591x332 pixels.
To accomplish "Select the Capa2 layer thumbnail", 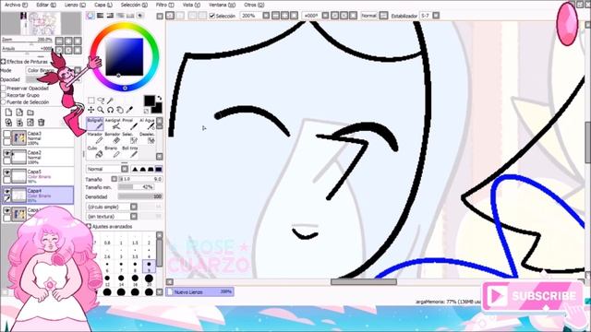I will tap(18, 158).
